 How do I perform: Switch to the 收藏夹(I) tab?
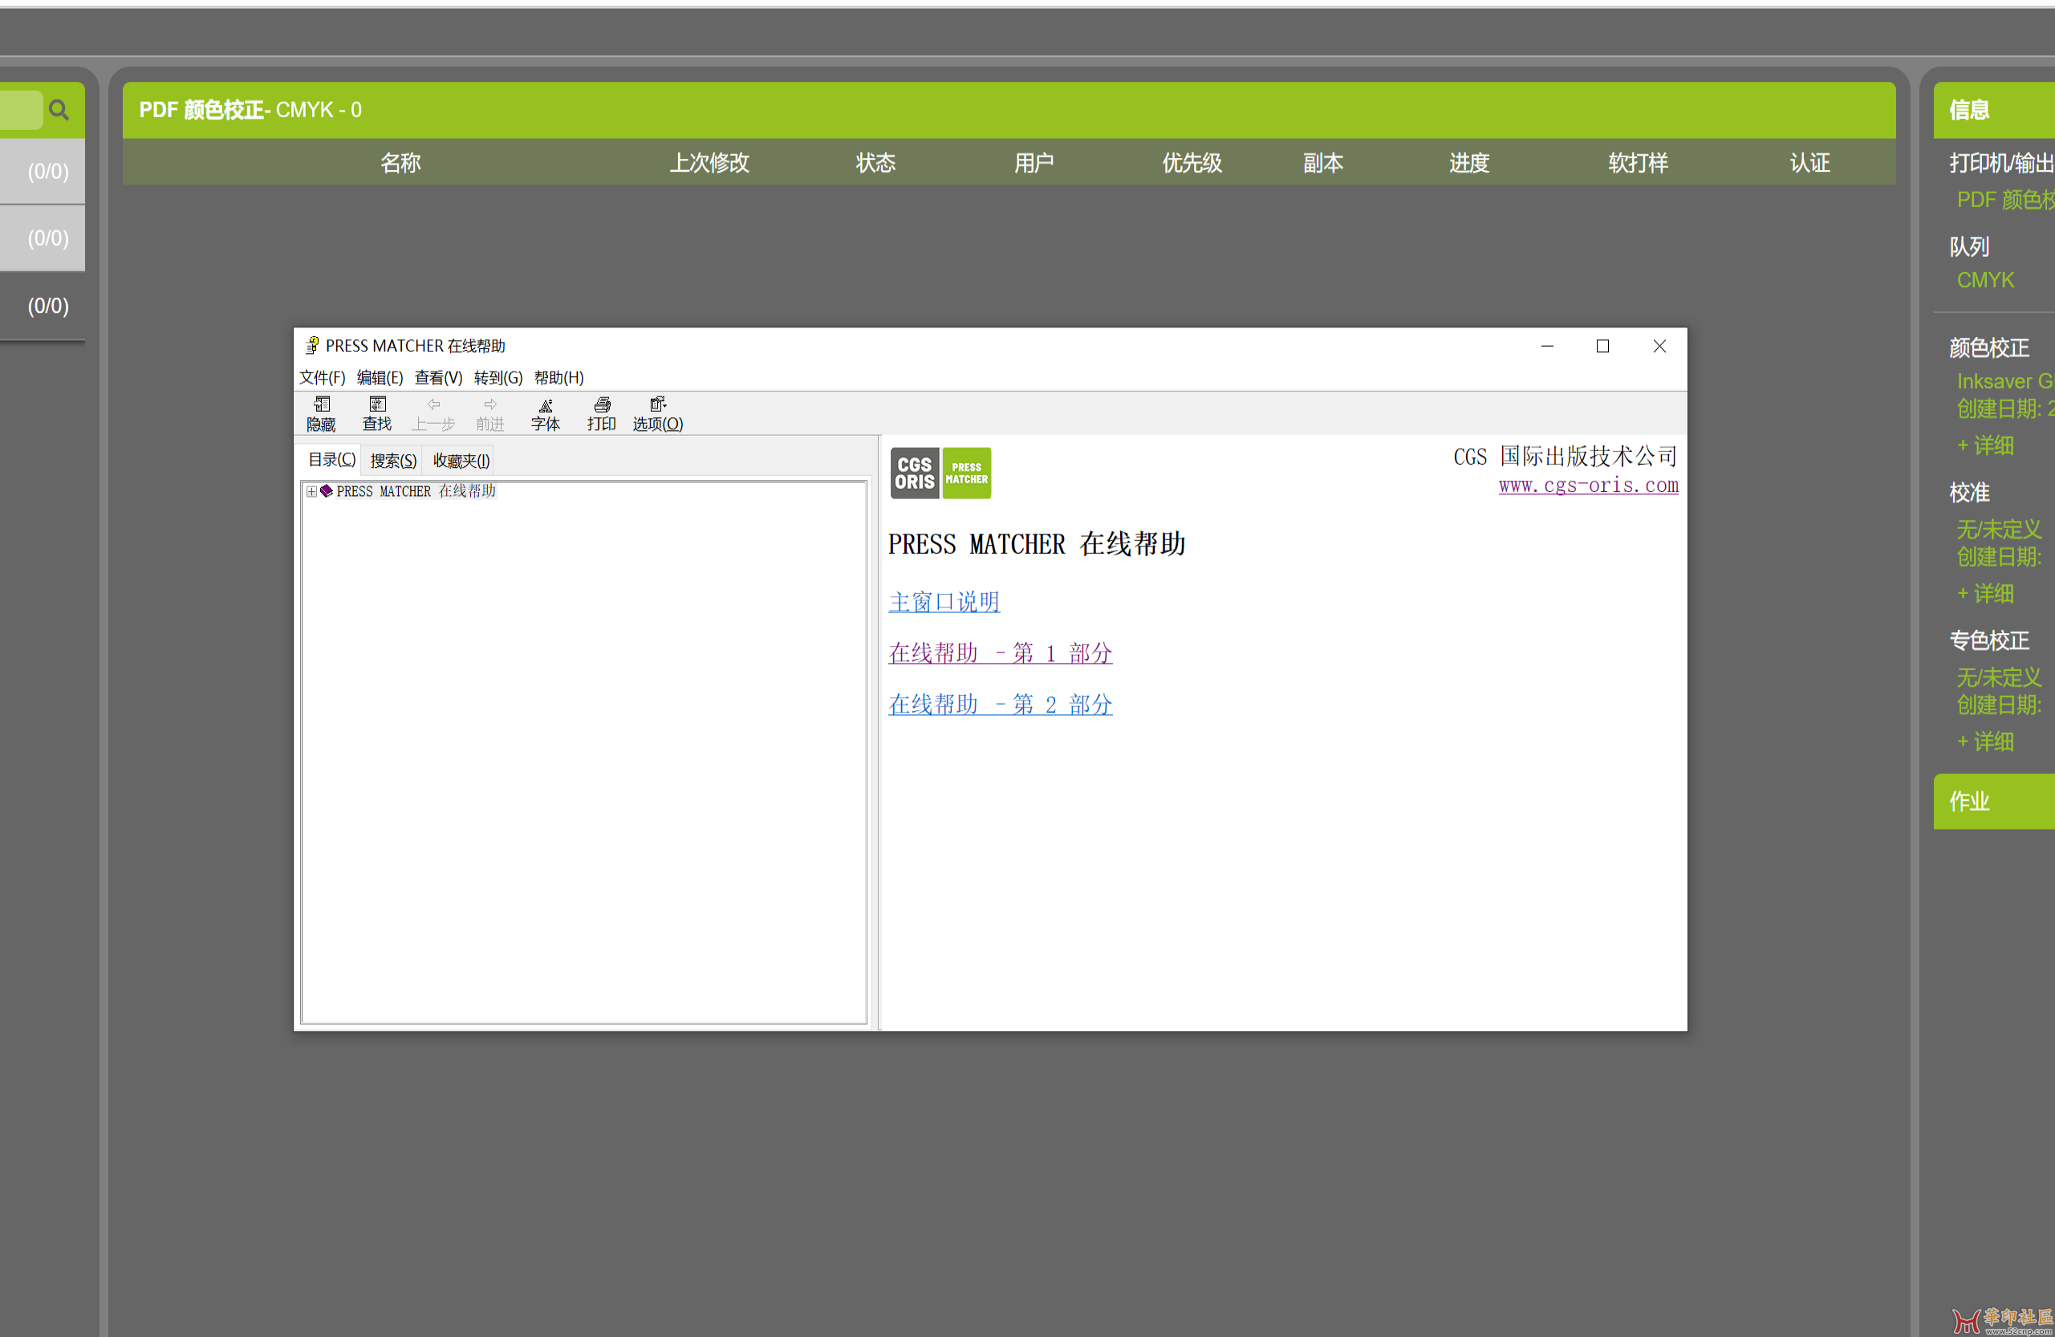(461, 461)
